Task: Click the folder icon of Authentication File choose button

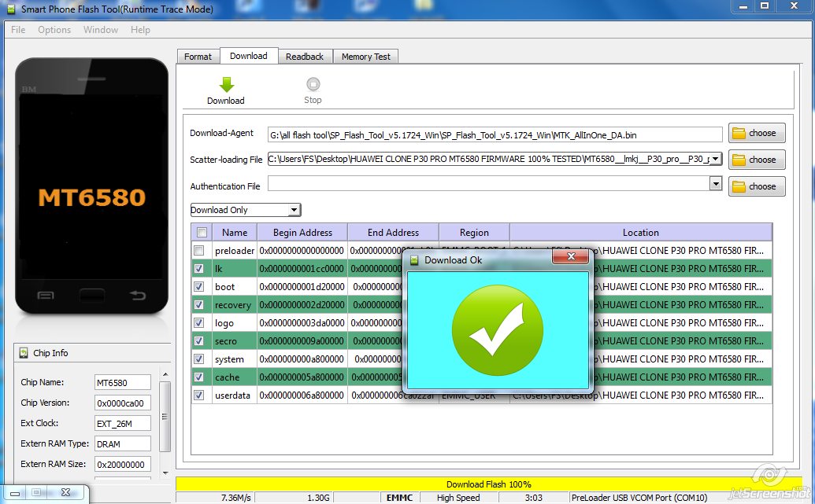Action: (x=739, y=187)
